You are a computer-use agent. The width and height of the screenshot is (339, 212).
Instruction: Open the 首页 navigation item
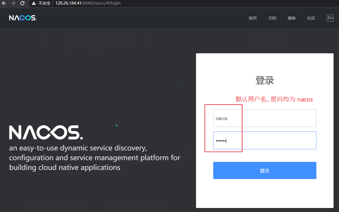pyautogui.click(x=252, y=18)
